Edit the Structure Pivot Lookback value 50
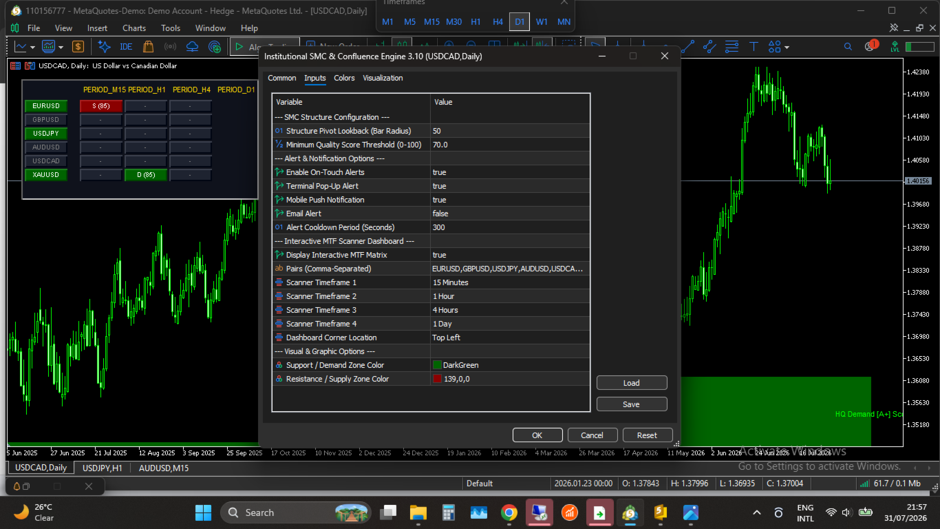Viewport: 940px width, 529px height. pyautogui.click(x=510, y=131)
